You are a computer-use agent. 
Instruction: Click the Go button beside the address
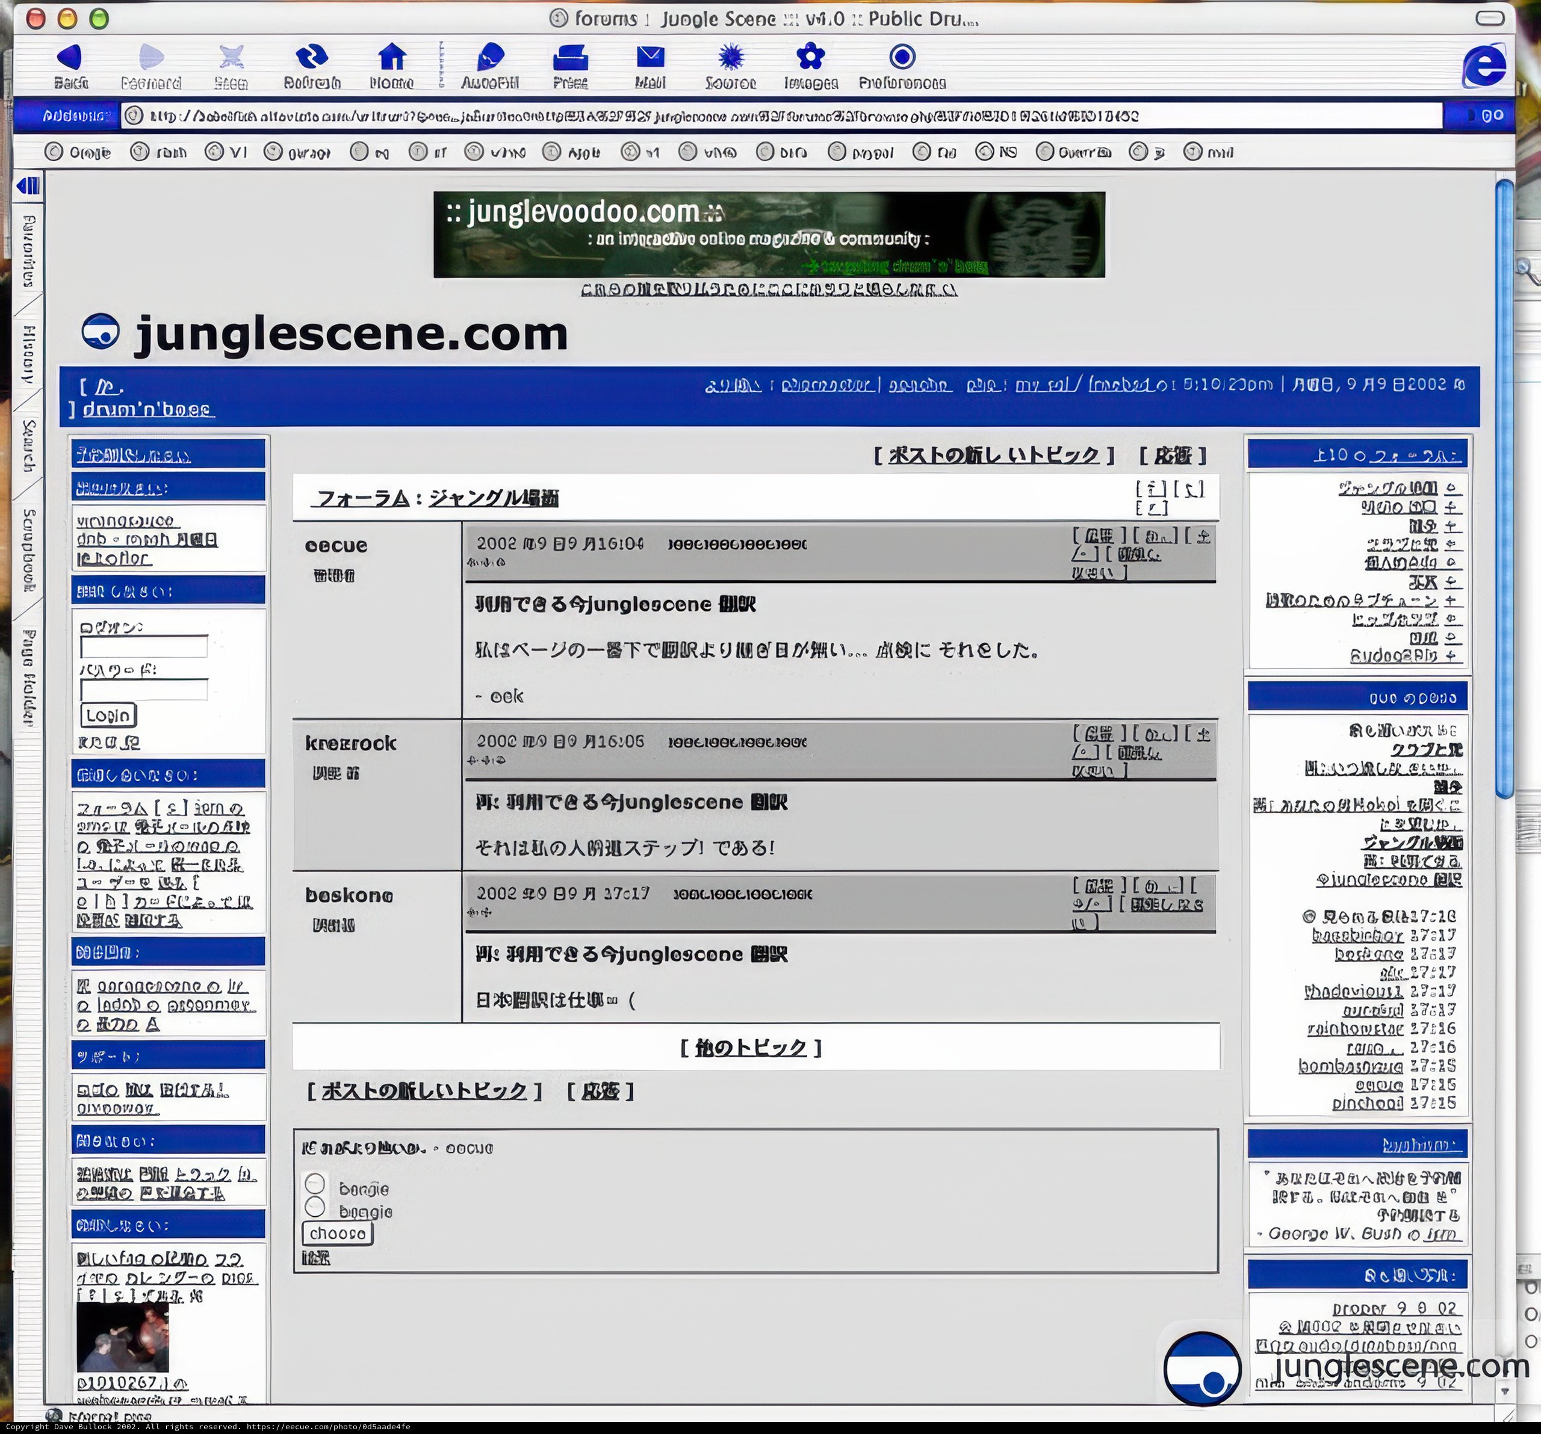click(1485, 116)
